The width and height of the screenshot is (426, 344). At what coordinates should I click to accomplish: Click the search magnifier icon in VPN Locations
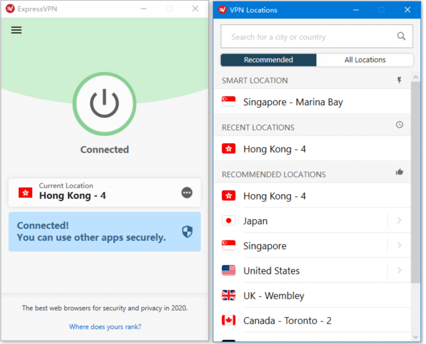pos(401,36)
